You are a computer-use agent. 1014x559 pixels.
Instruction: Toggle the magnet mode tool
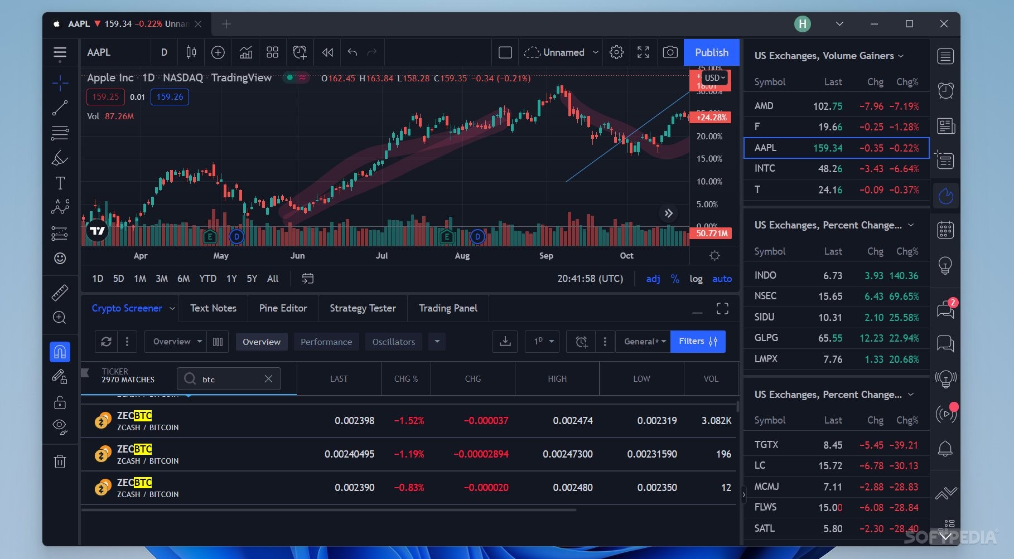pyautogui.click(x=60, y=352)
